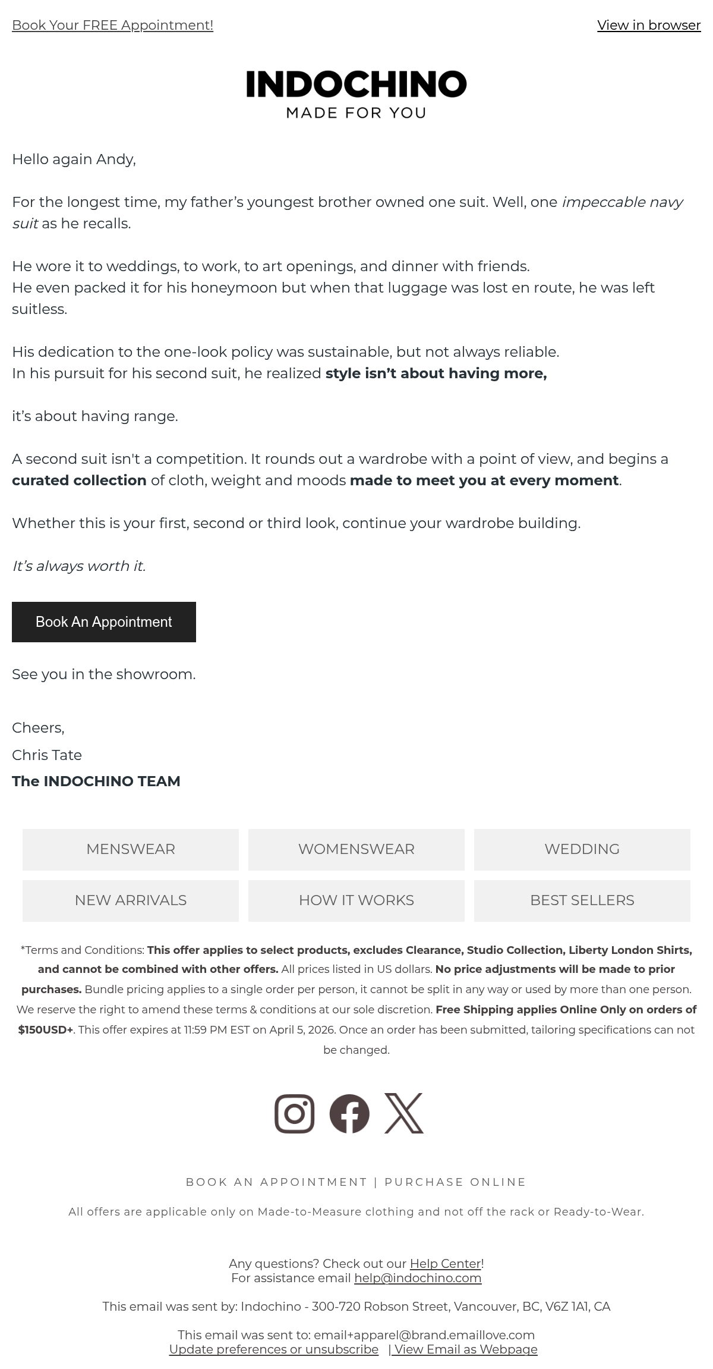Image resolution: width=713 pixels, height=1369 pixels.
Task: Click the Book An Appointment button
Action: click(104, 622)
